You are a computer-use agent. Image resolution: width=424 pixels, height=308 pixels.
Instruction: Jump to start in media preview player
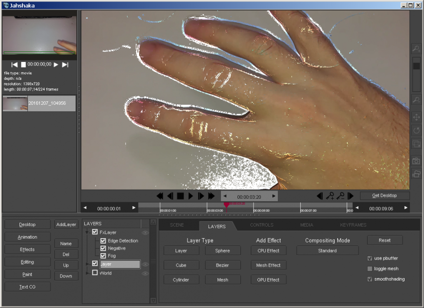tap(14, 64)
